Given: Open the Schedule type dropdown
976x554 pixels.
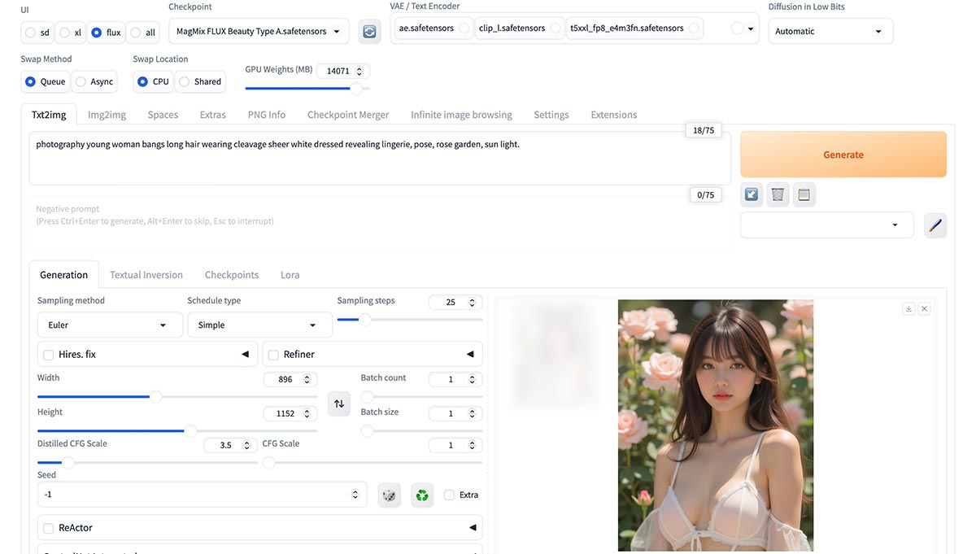Looking at the screenshot, I should tap(259, 325).
